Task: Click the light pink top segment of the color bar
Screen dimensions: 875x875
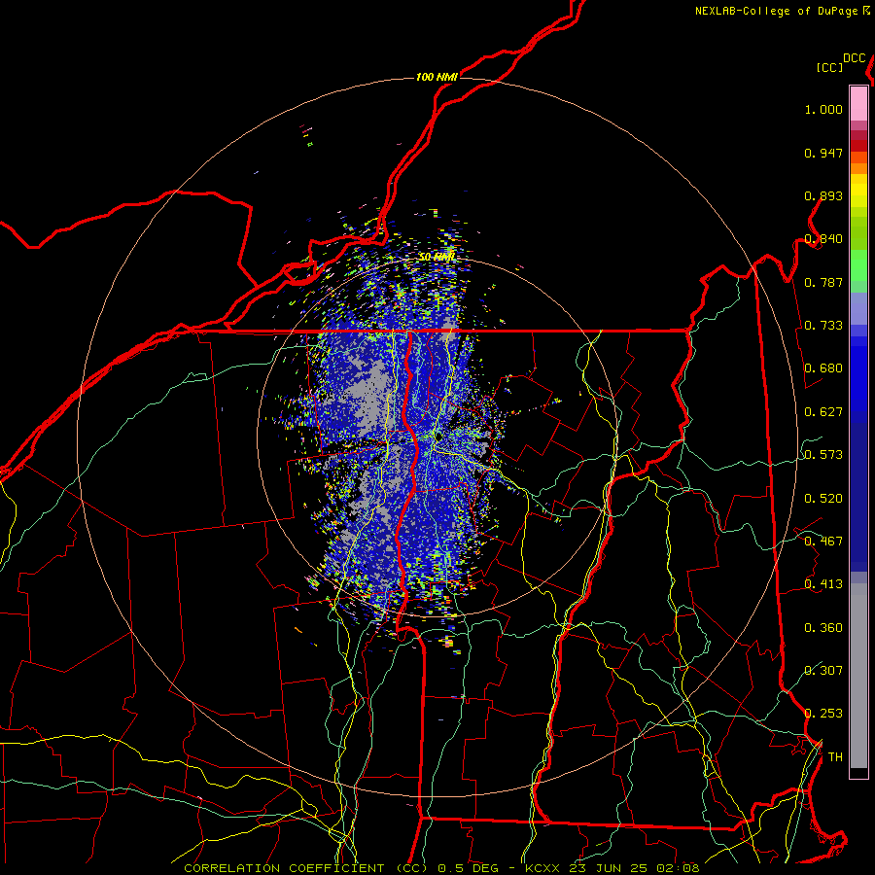Action: click(x=858, y=103)
